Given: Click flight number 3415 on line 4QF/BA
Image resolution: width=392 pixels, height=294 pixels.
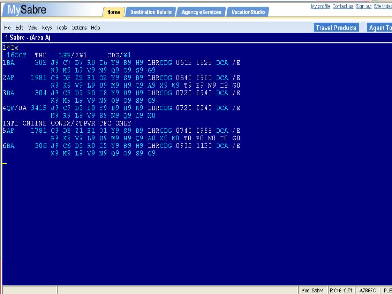Looking at the screenshot, I should [x=39, y=108].
